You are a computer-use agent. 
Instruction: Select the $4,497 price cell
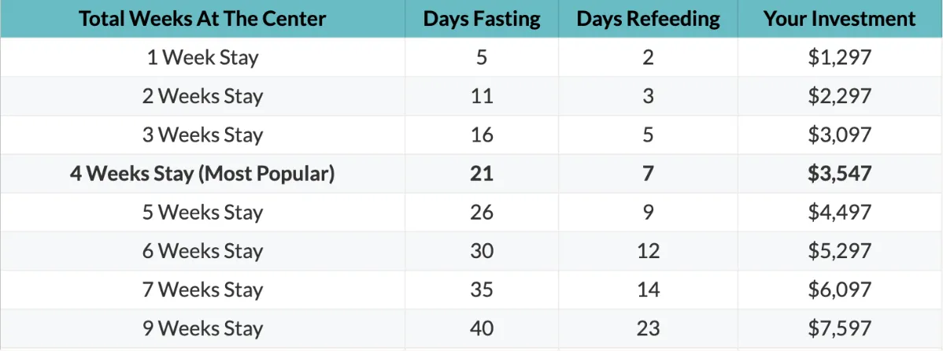(840, 212)
